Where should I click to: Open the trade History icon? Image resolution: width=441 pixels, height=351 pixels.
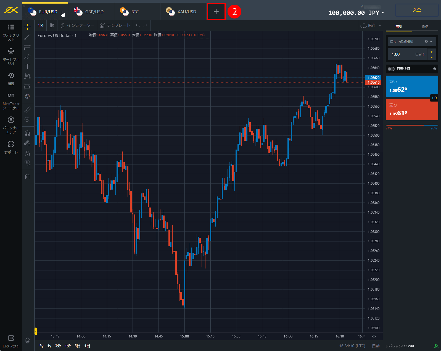pos(11,76)
